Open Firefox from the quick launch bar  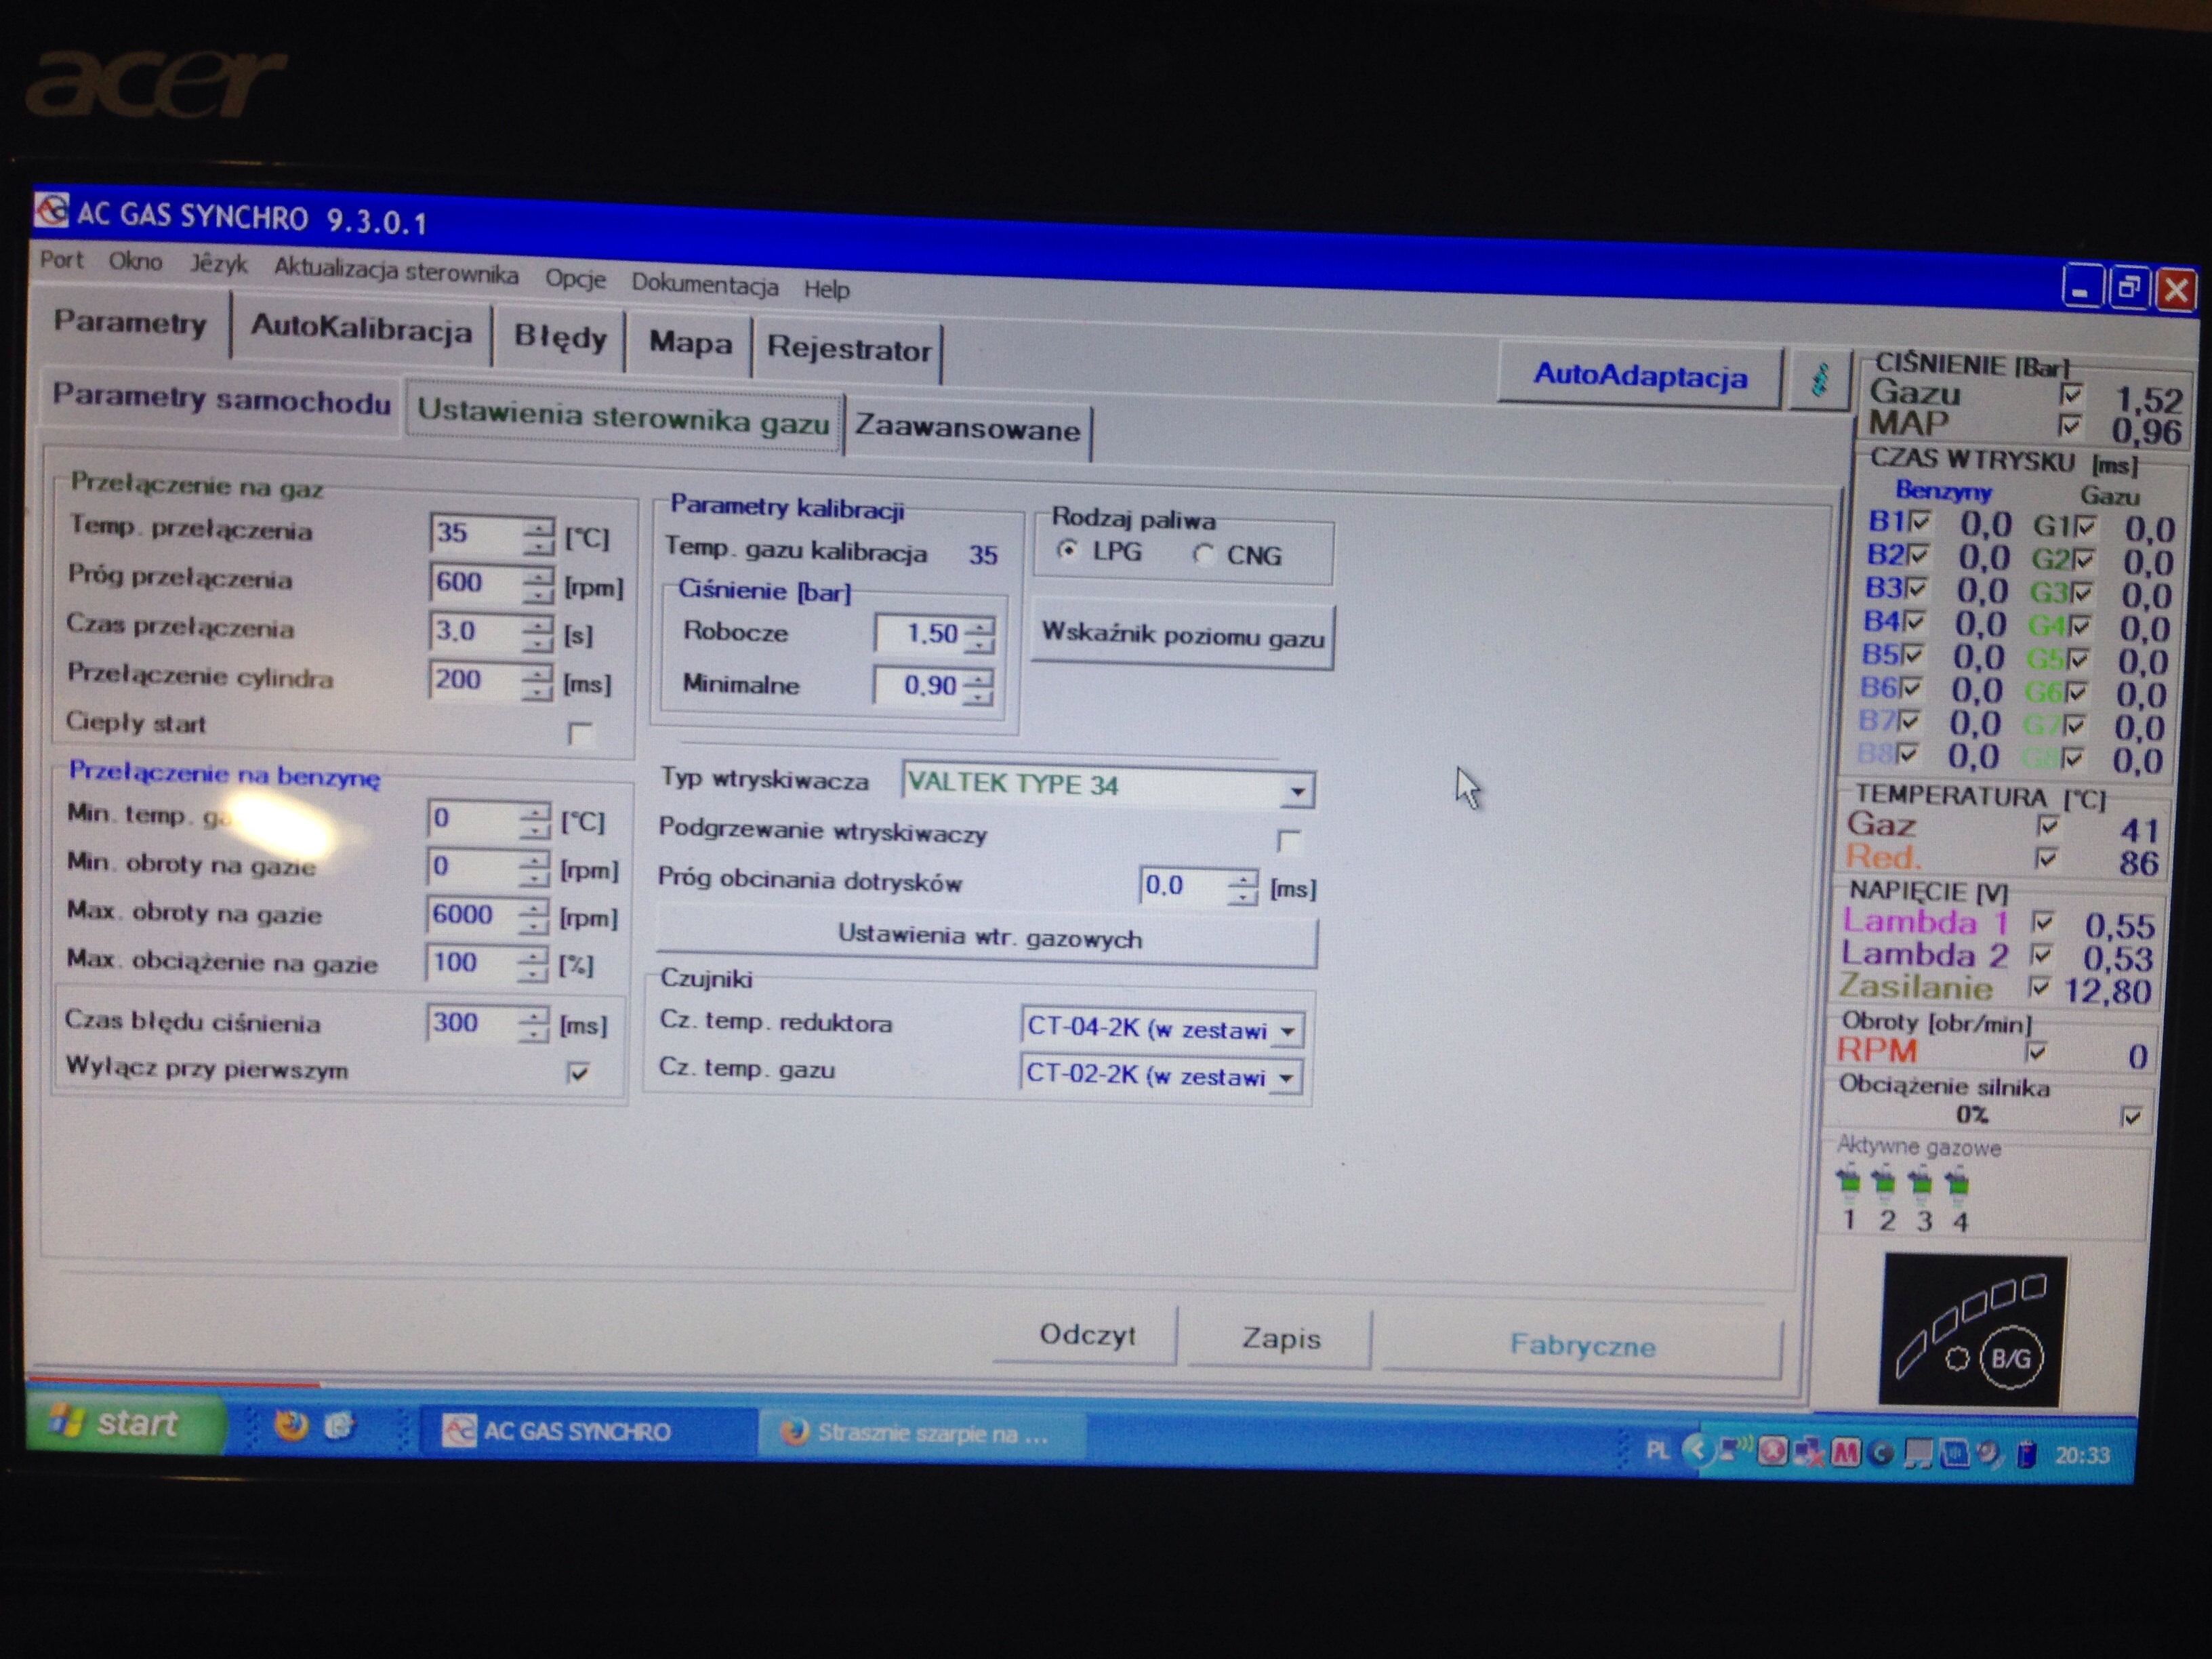tap(291, 1424)
